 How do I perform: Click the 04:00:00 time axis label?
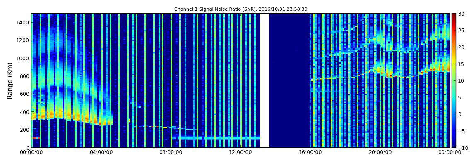(x=101, y=153)
